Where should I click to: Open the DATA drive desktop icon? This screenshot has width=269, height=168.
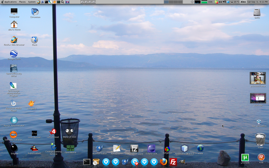(x=257, y=13)
